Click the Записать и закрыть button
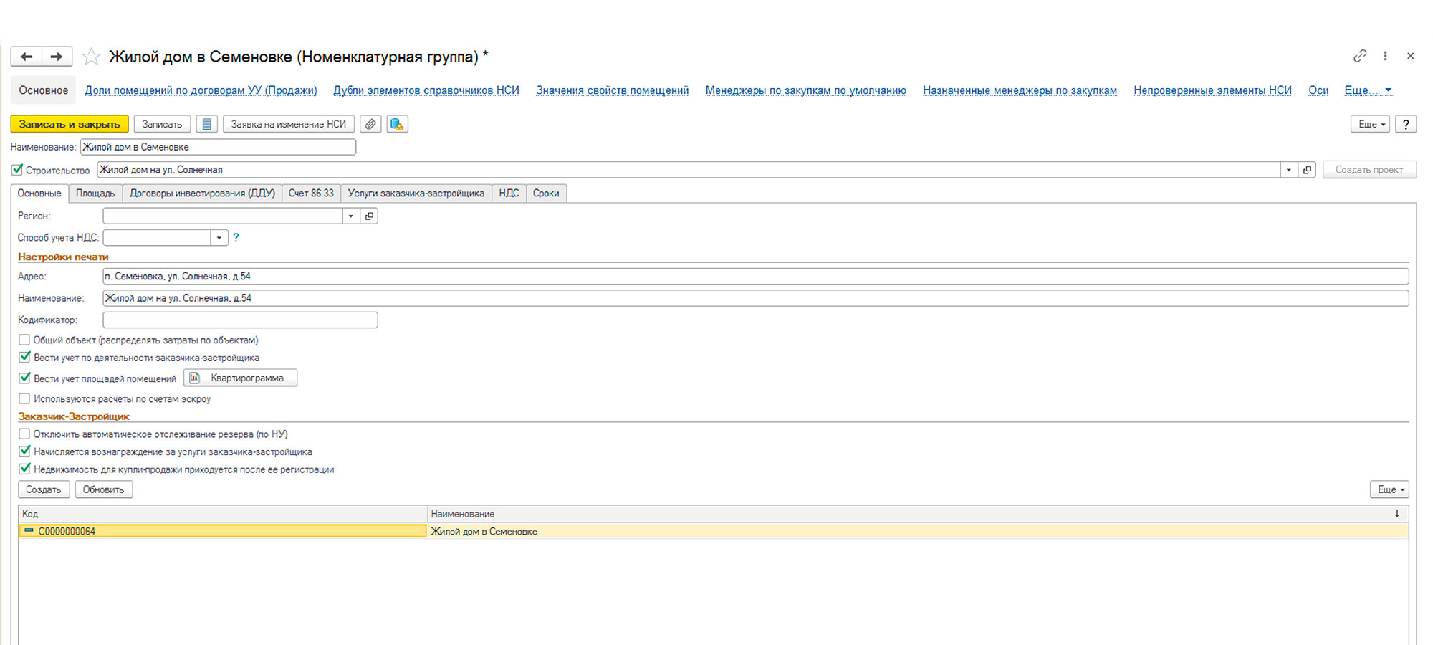1433x645 pixels. coord(70,124)
